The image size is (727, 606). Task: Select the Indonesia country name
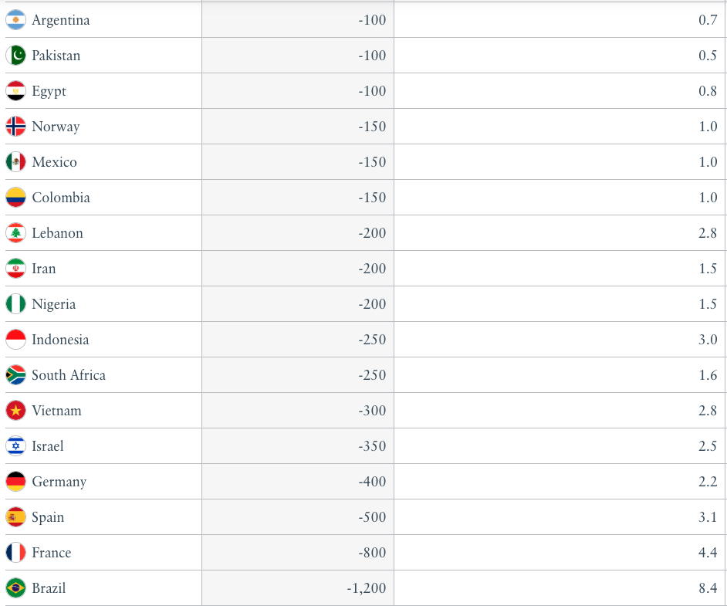(60, 340)
